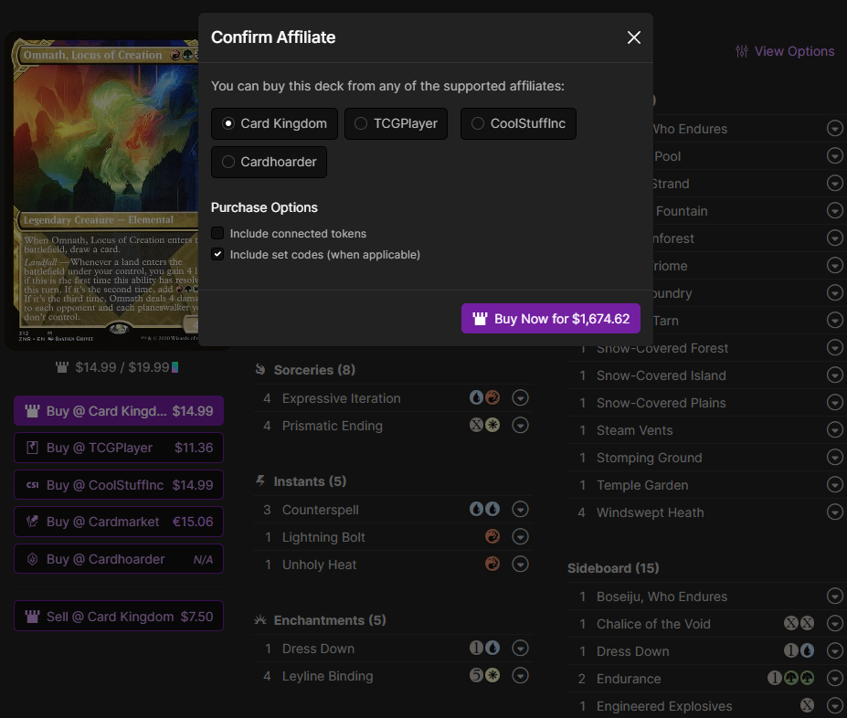The image size is (847, 718).
Task: Expand options arrow for Expressive Iteration
Action: click(x=521, y=398)
